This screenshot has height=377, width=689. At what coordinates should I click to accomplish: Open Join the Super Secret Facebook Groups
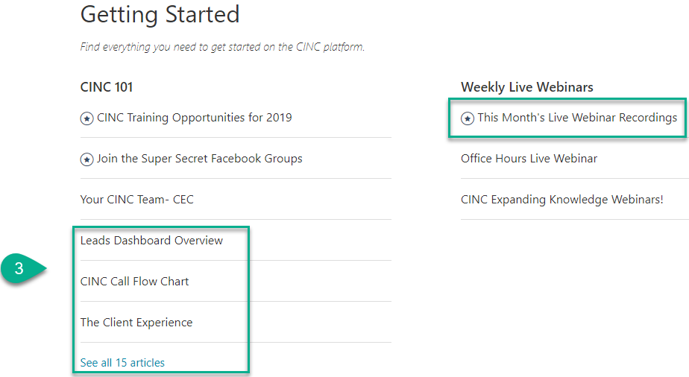tap(199, 159)
